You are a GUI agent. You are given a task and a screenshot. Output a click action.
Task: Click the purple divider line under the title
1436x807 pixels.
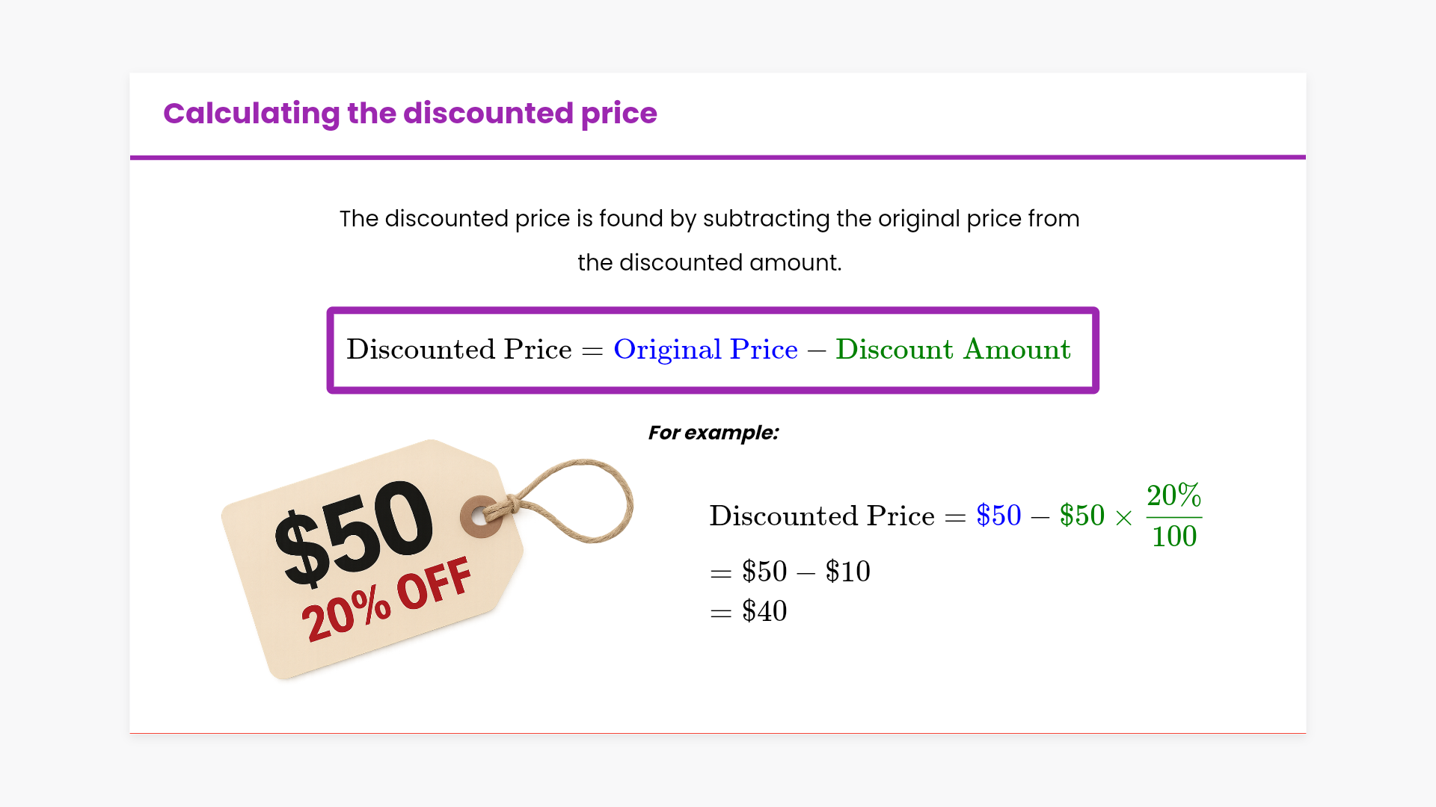[718, 157]
